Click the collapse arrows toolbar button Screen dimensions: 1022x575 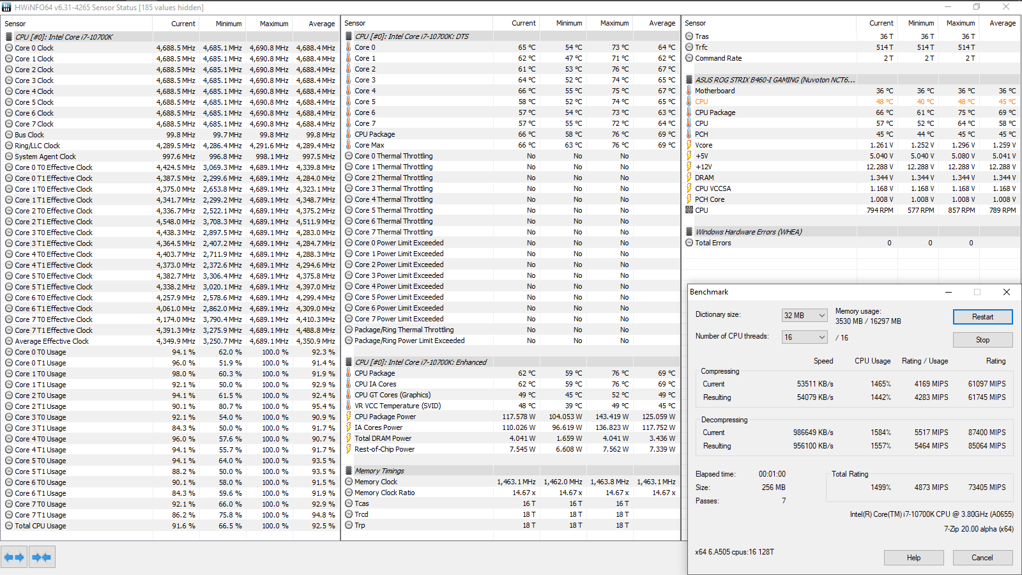coord(42,557)
